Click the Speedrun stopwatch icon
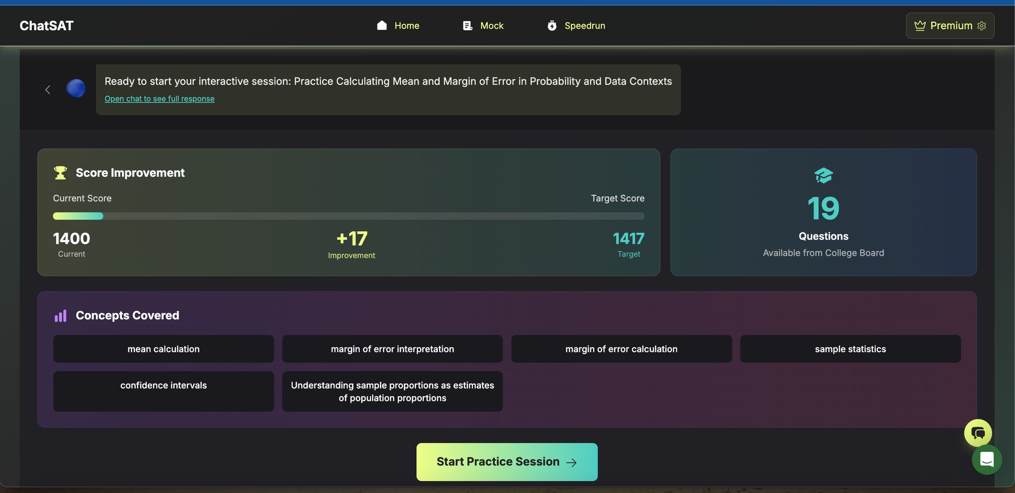The image size is (1015, 493). coord(552,26)
